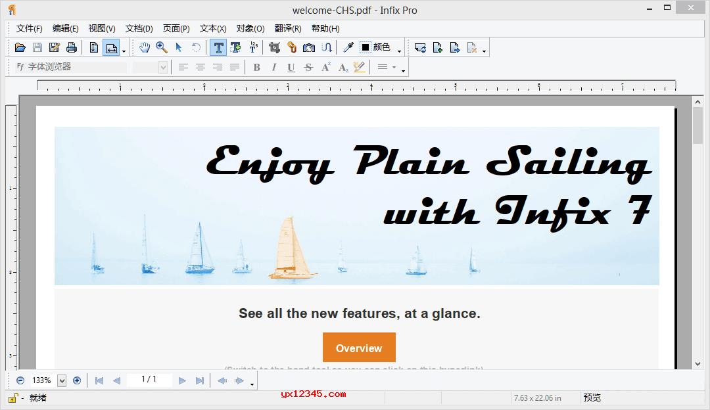Select the Crop tool
The image size is (710, 410).
pos(274,47)
